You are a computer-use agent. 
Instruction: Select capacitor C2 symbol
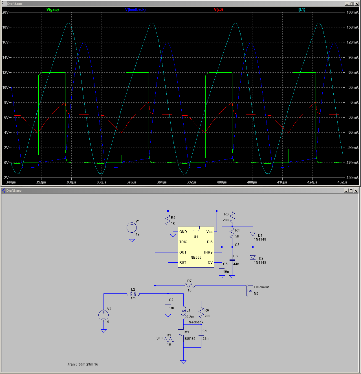tap(168, 304)
